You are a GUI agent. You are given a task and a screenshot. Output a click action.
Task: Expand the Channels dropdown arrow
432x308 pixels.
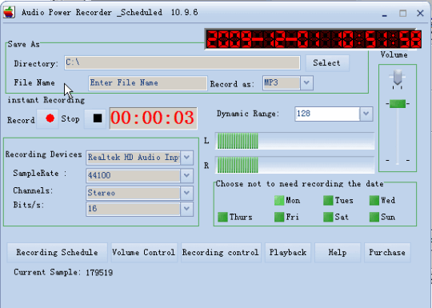(x=186, y=193)
